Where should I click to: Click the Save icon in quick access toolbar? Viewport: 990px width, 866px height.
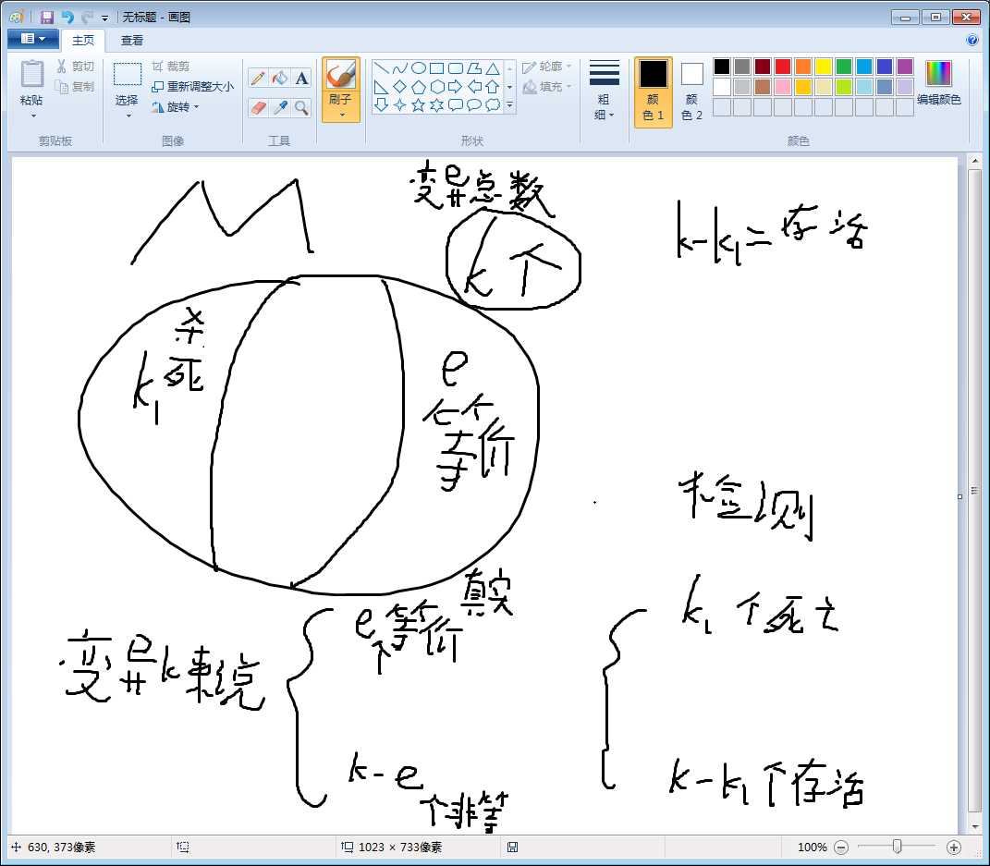coord(47,17)
